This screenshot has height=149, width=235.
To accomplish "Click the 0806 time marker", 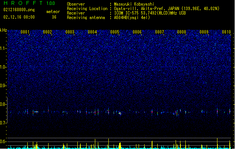I will pos(137,32).
